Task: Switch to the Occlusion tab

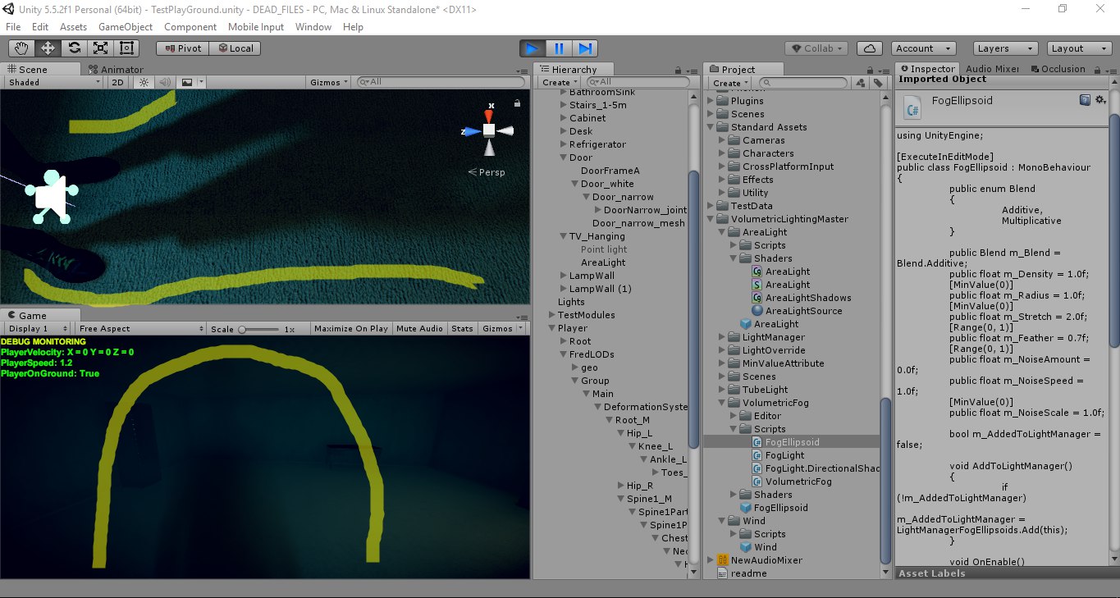Action: 1057,69
